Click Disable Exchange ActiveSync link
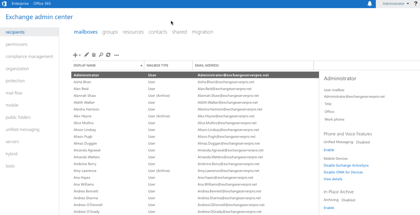 click(x=346, y=165)
